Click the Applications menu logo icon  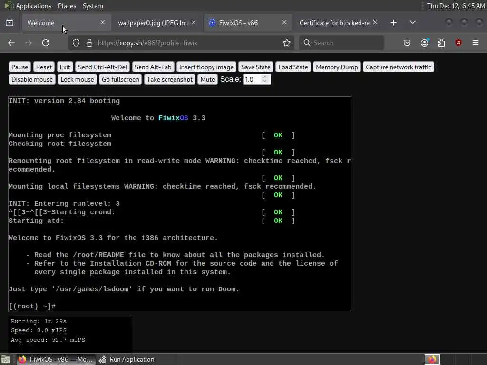9,6
